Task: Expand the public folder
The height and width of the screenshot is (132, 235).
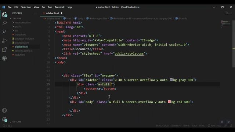Action: tap(18, 26)
